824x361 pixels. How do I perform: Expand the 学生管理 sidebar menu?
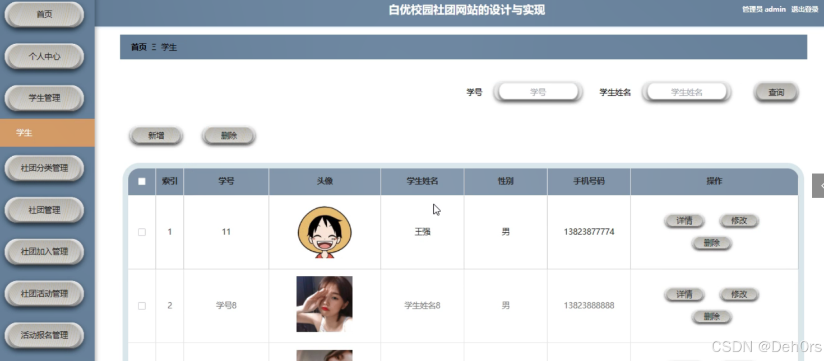pos(44,98)
